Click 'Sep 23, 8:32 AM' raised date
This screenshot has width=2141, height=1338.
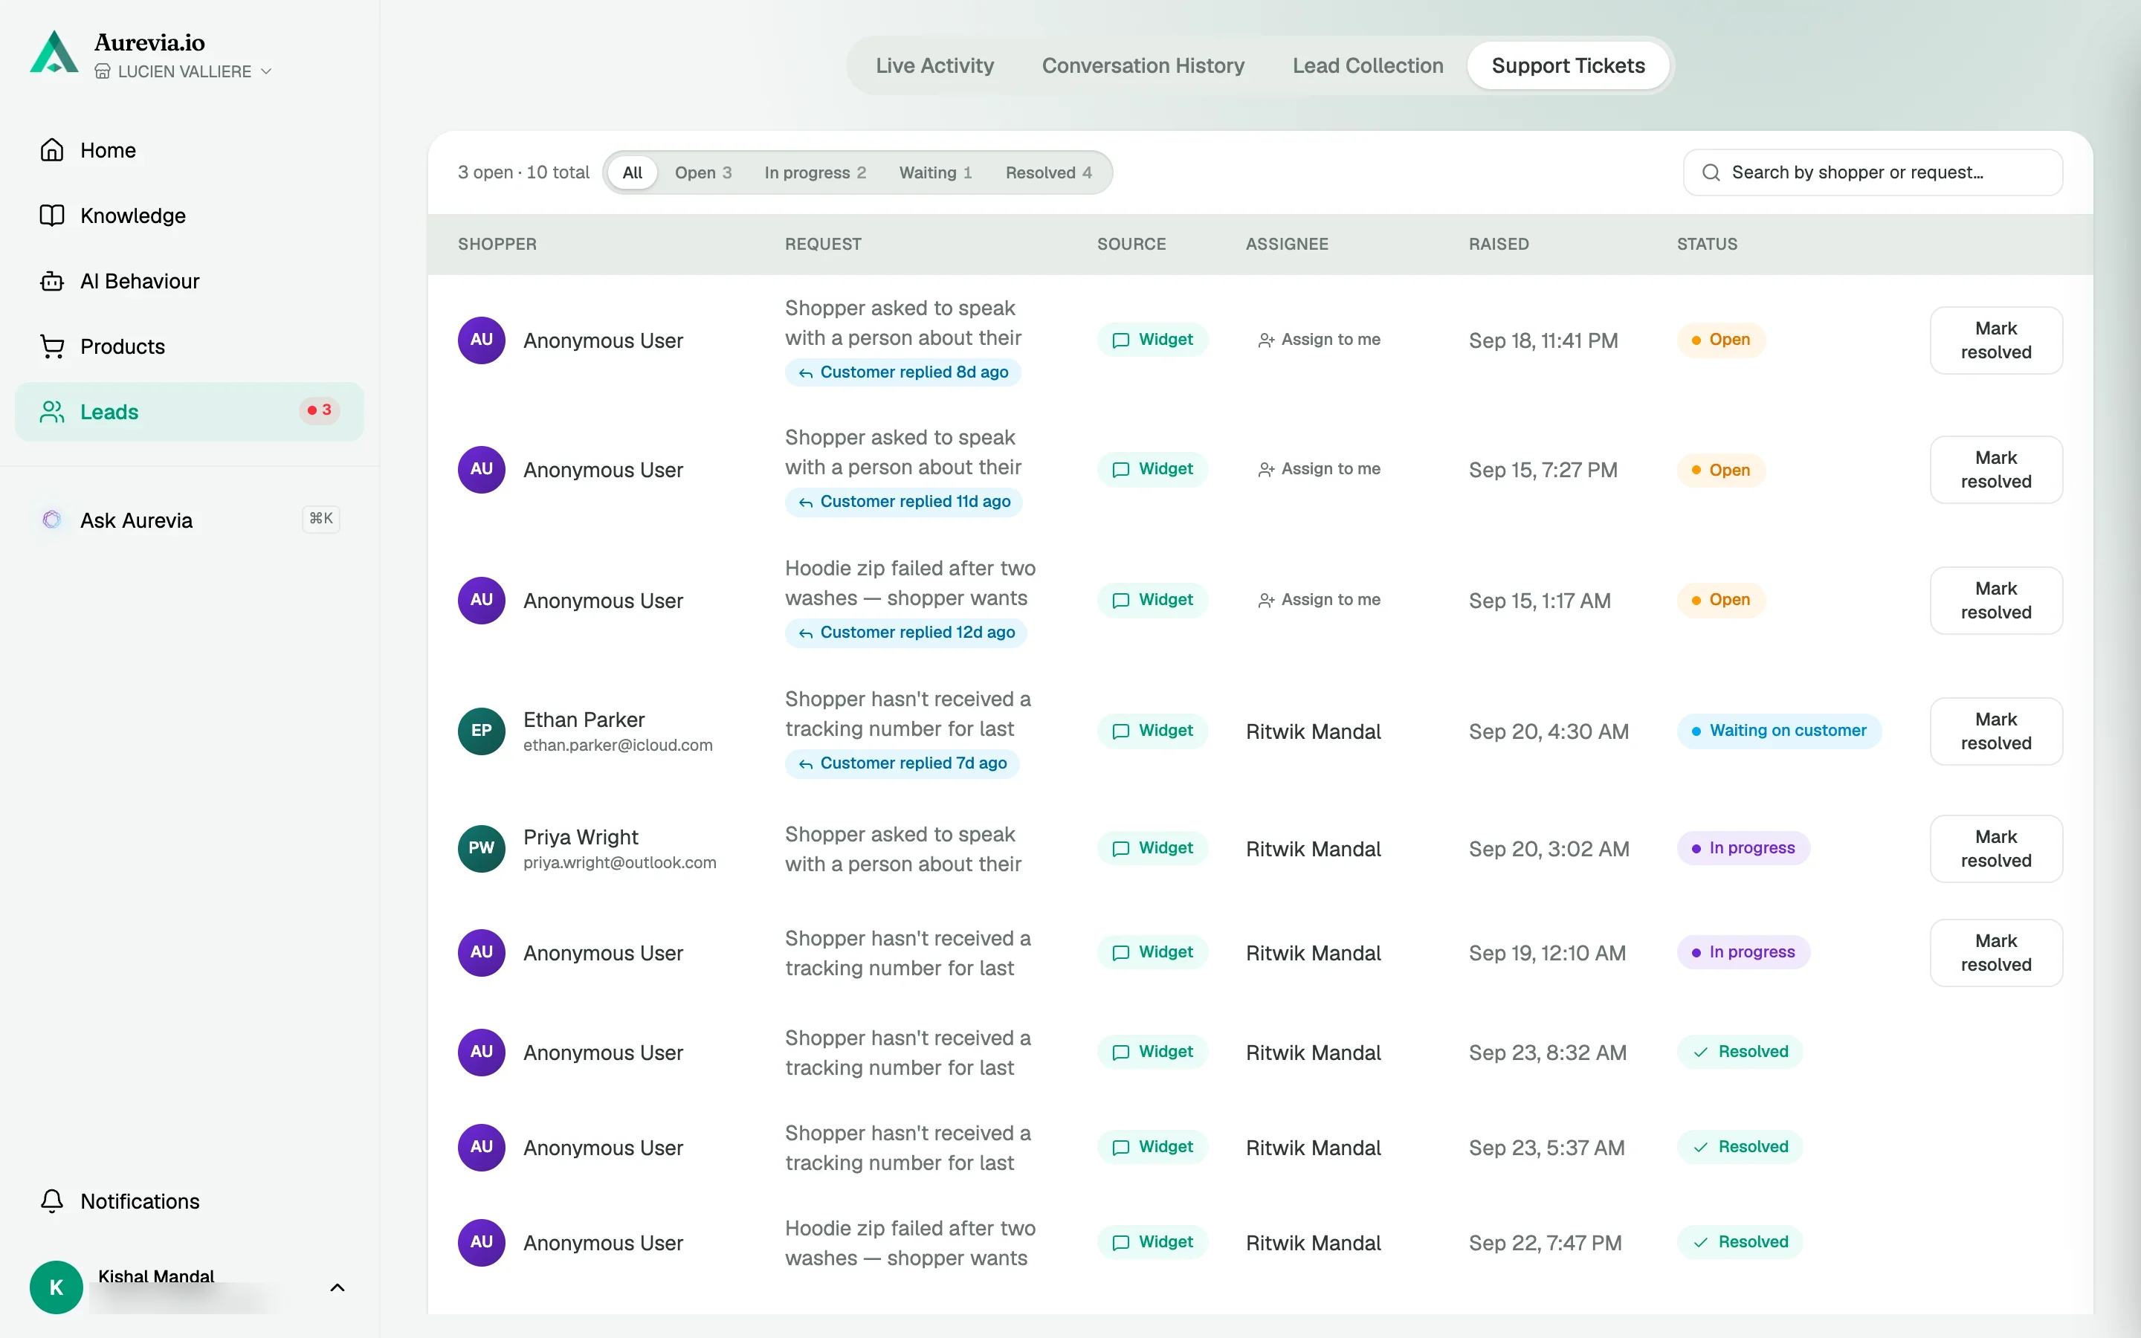(1547, 1053)
